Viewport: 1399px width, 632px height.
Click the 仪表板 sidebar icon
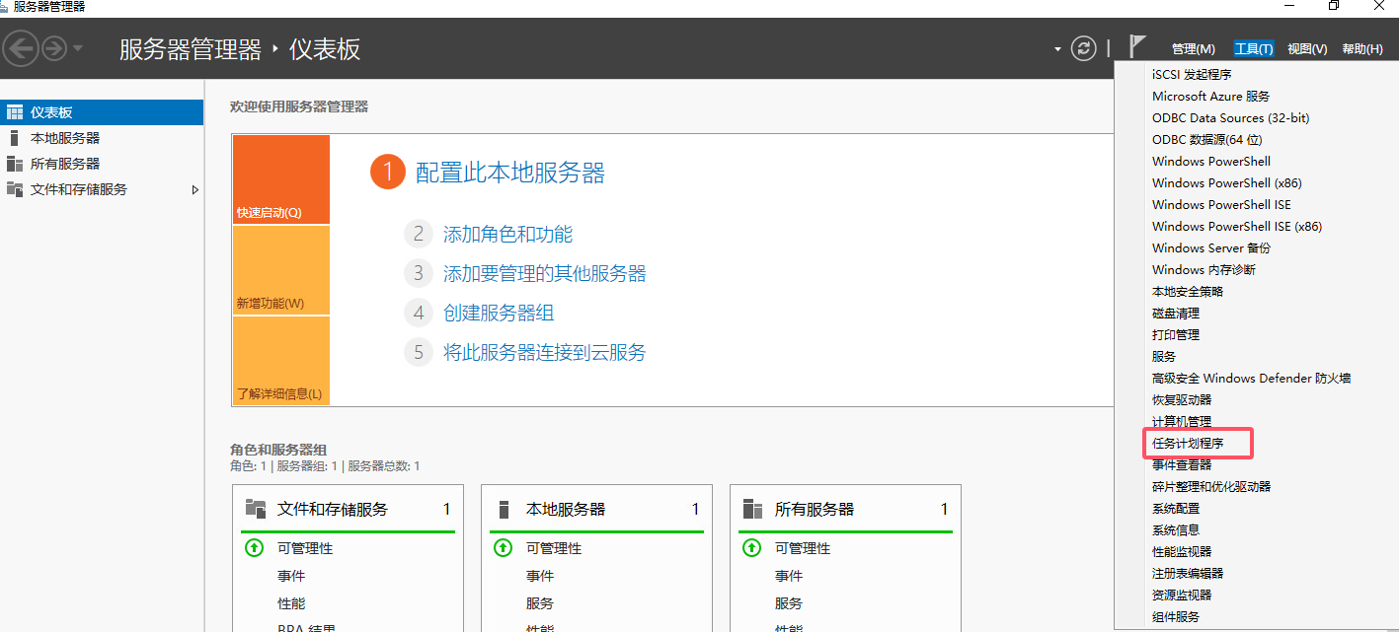15,112
